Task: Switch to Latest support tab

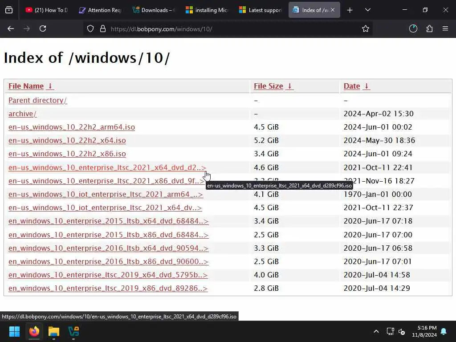Action: click(x=260, y=10)
